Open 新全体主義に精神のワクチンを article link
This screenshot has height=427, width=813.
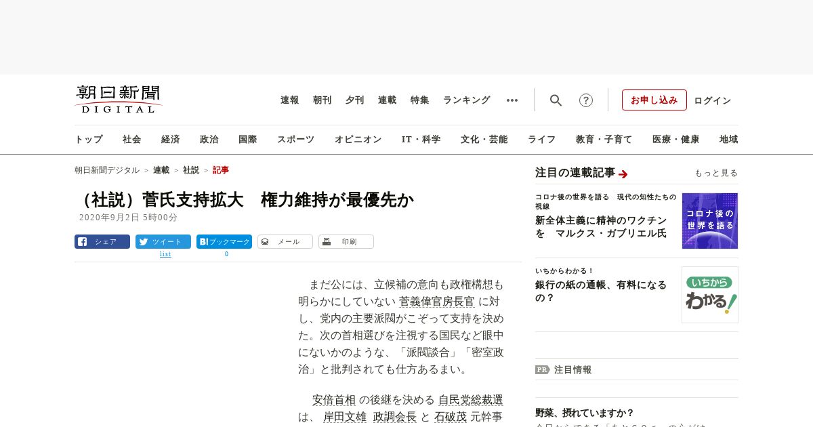pyautogui.click(x=601, y=227)
